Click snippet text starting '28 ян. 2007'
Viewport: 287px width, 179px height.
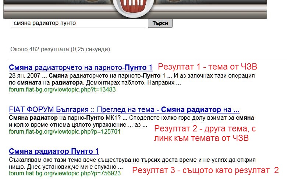132,79
